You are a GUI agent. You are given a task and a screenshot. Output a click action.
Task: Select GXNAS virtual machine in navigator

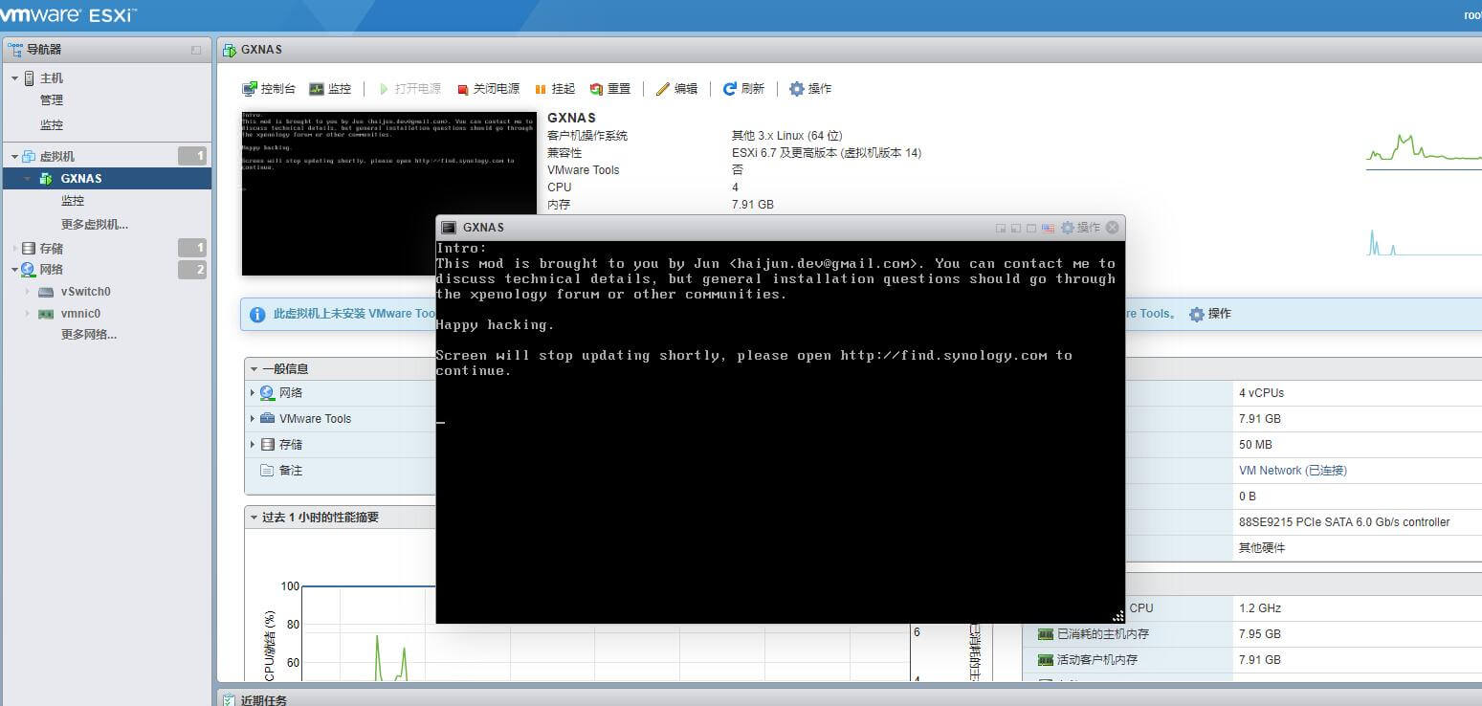pos(81,179)
